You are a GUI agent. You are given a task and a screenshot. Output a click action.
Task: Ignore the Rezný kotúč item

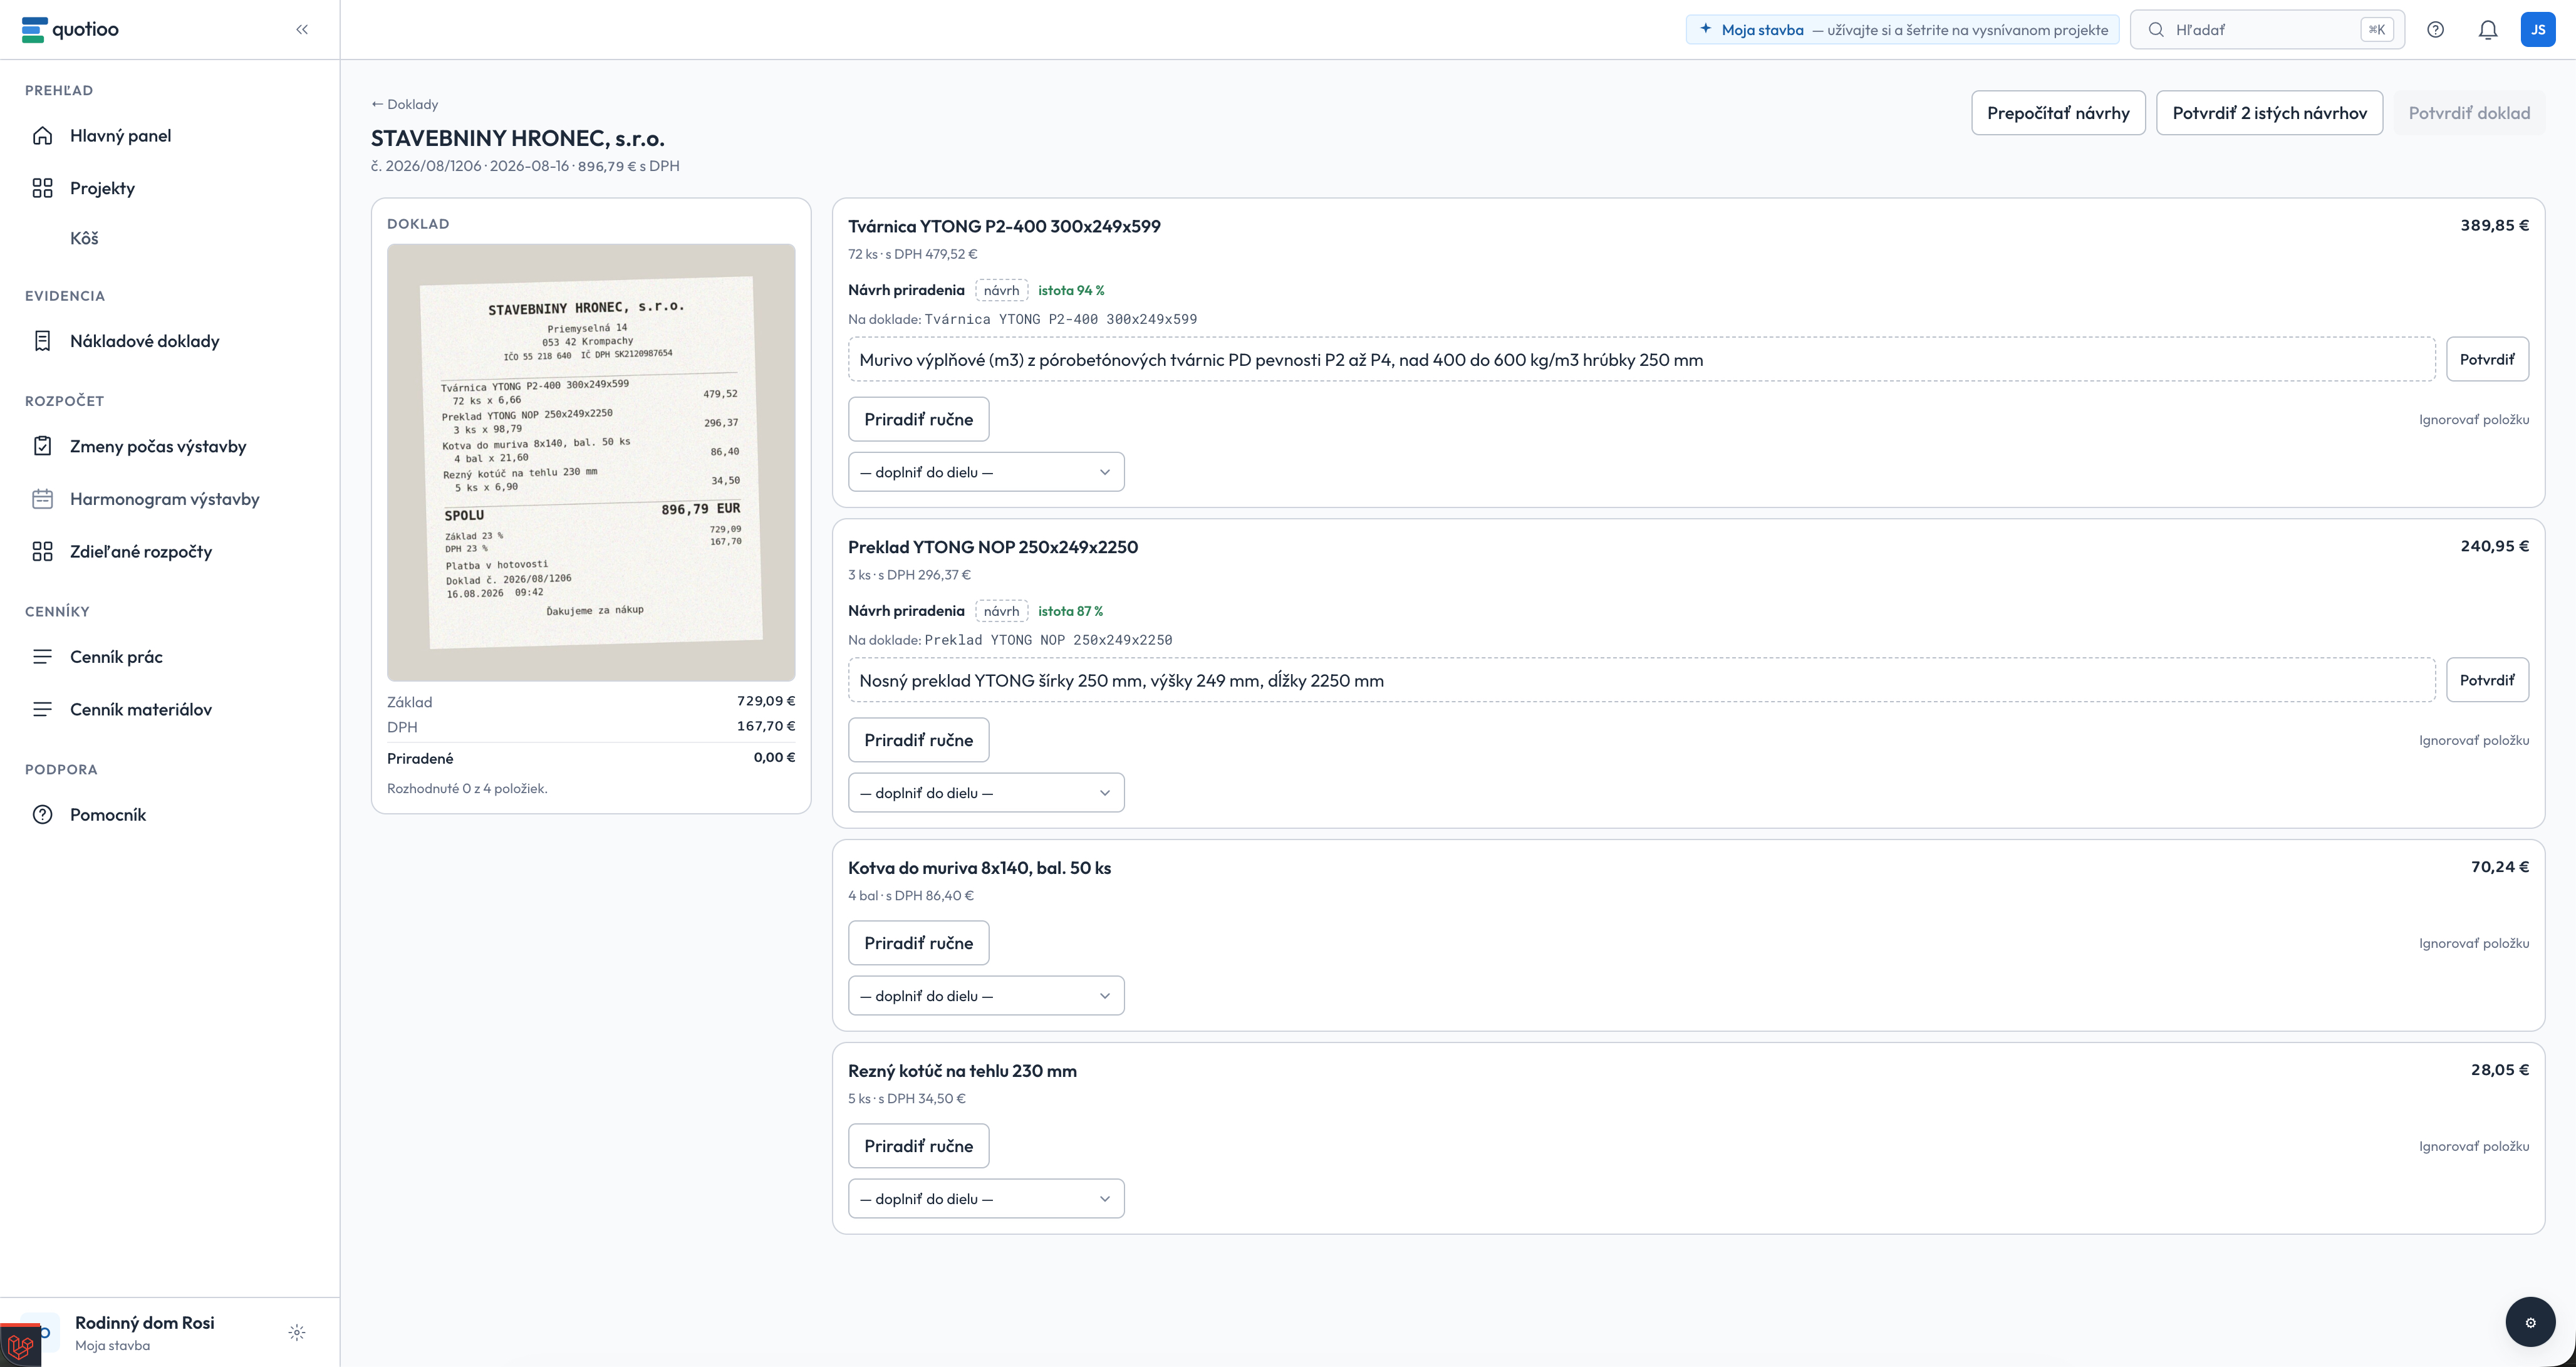2474,1146
